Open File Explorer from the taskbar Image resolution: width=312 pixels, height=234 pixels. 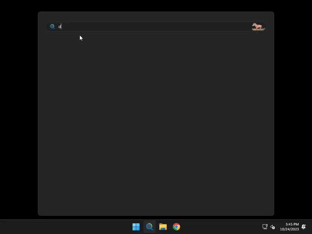tap(163, 227)
